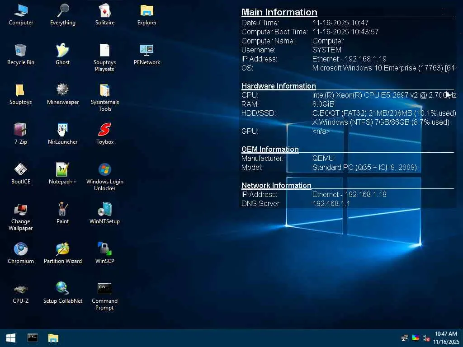The image size is (463, 347).
Task: Click the network tray icon
Action: (x=405, y=338)
